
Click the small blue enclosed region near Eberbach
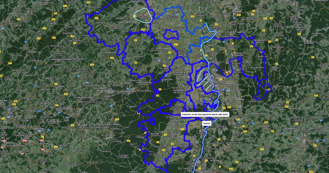point(263,91)
